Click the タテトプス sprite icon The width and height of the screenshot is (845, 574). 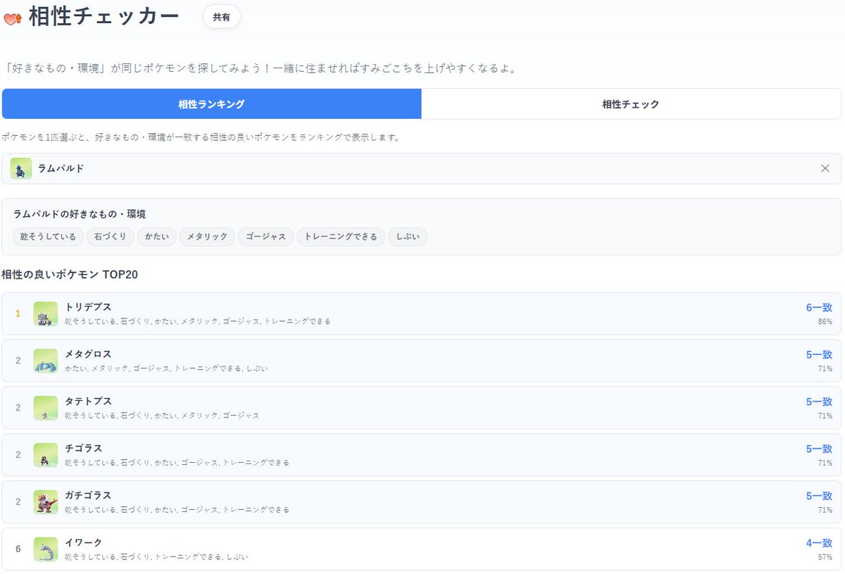click(x=46, y=408)
